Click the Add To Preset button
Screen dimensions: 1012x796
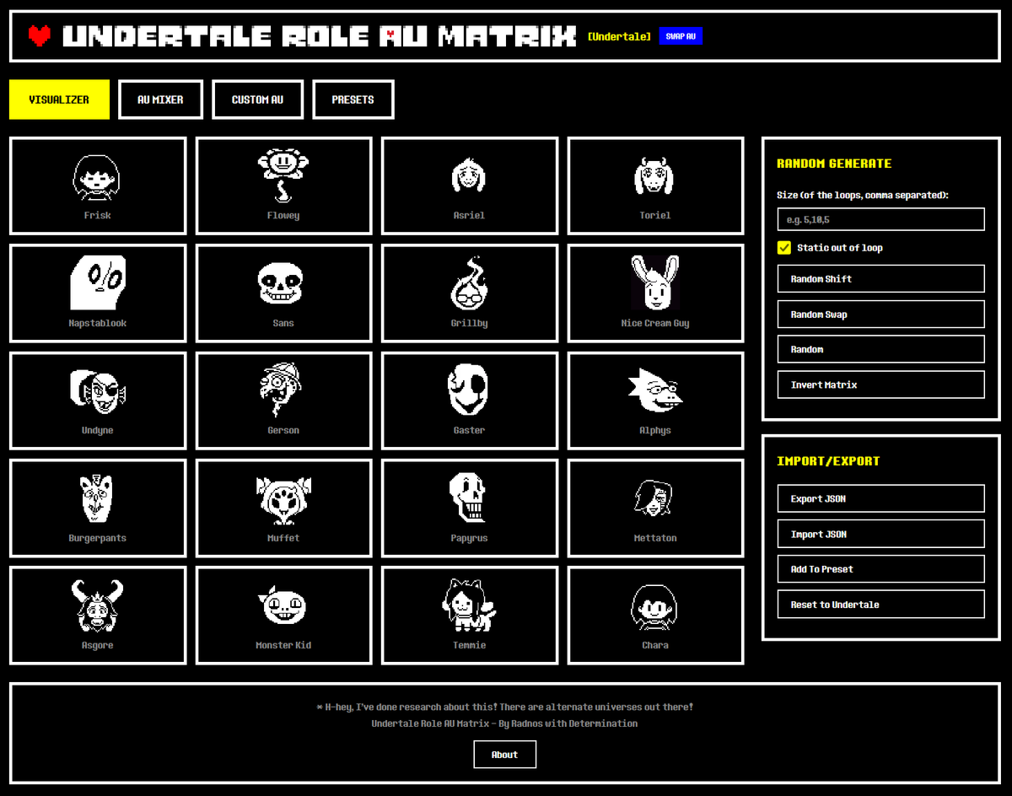tap(880, 569)
